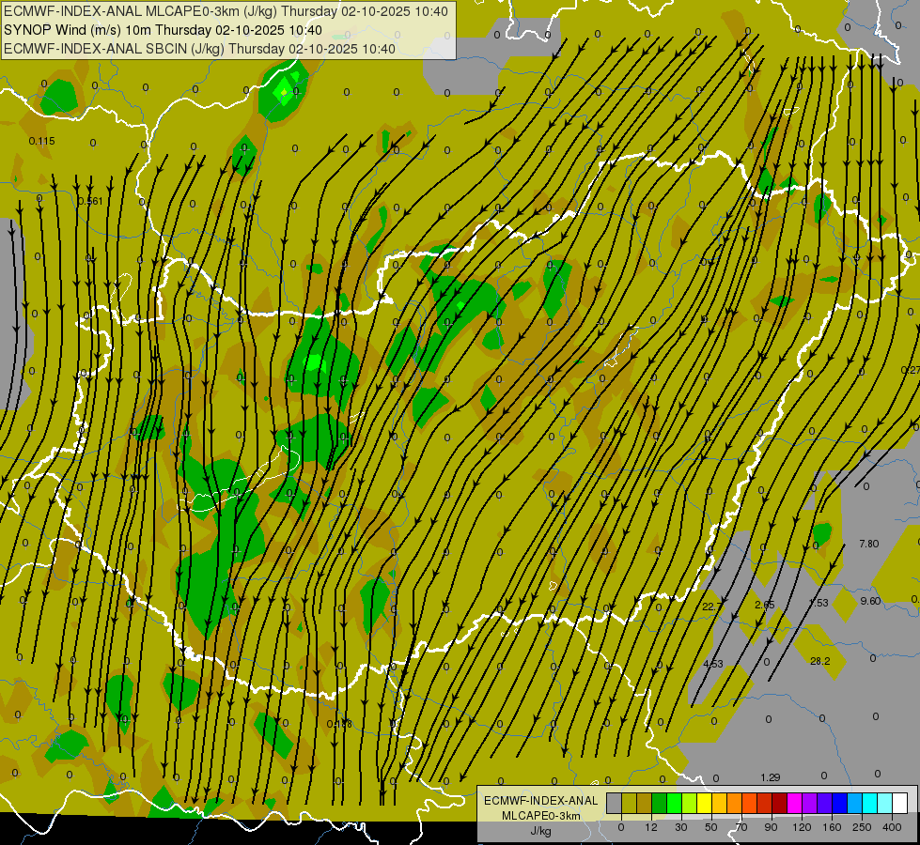Click the amber swatch right of the 50 tick
Image resolution: width=920 pixels, height=845 pixels.
coord(719,803)
